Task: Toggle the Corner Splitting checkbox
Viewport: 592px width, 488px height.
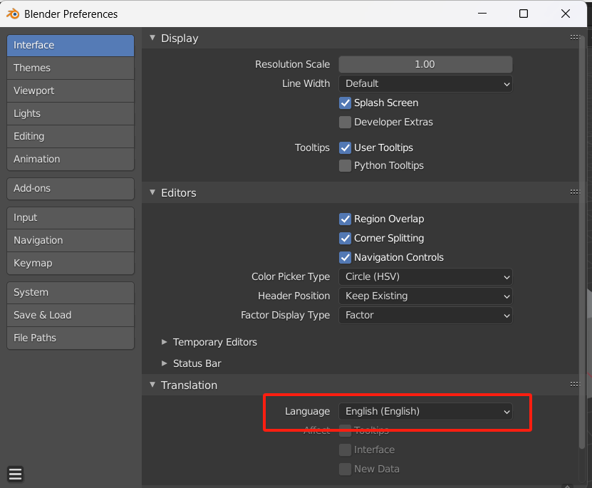Action: tap(345, 238)
